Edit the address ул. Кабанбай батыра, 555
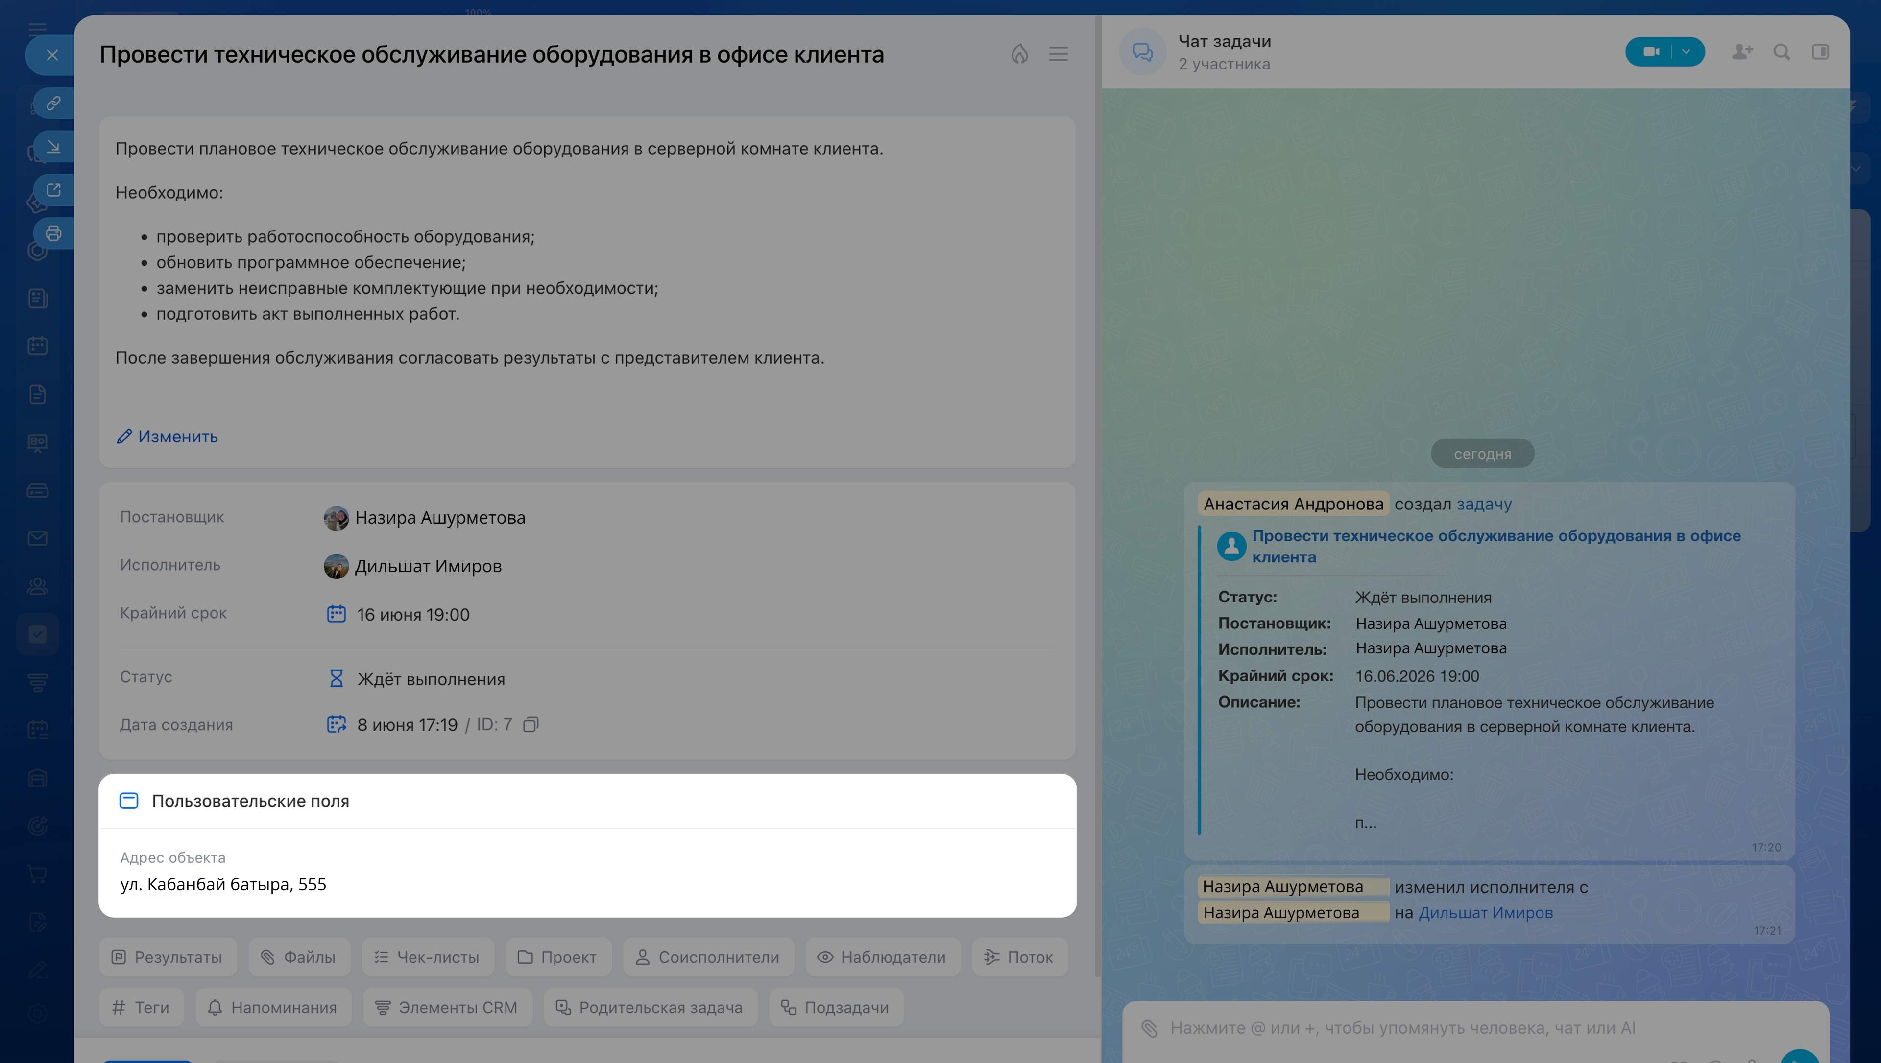Viewport: 1881px width, 1063px height. pos(223,885)
